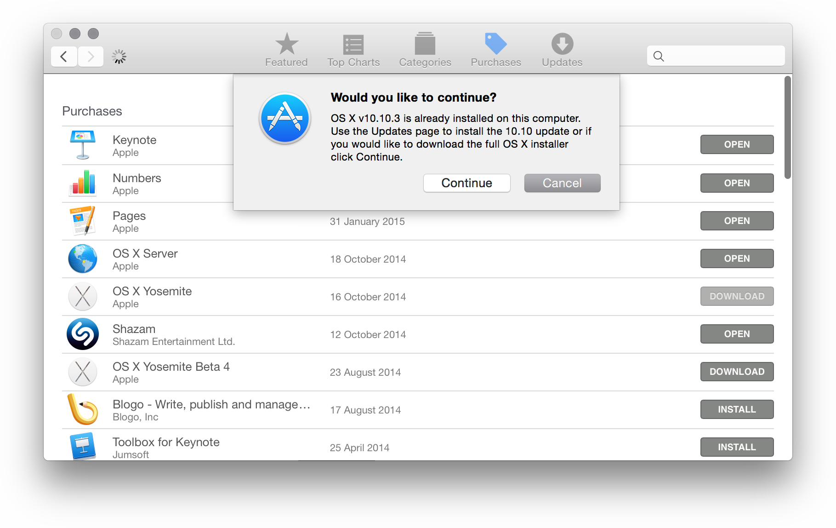This screenshot has height=528, width=836.
Task: Click the Pages app icon
Action: point(83,221)
